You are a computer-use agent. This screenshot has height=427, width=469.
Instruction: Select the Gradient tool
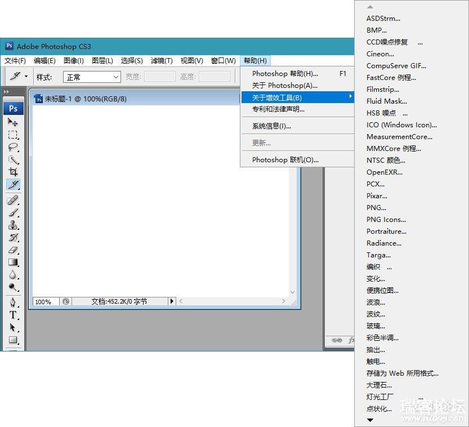pyautogui.click(x=13, y=263)
